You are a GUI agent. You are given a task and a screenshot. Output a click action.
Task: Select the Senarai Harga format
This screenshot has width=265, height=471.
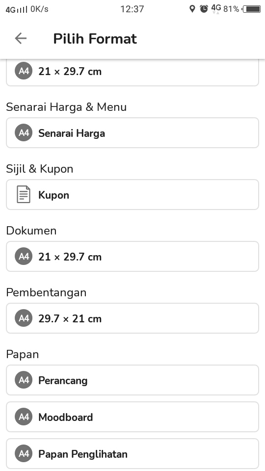[x=132, y=133]
